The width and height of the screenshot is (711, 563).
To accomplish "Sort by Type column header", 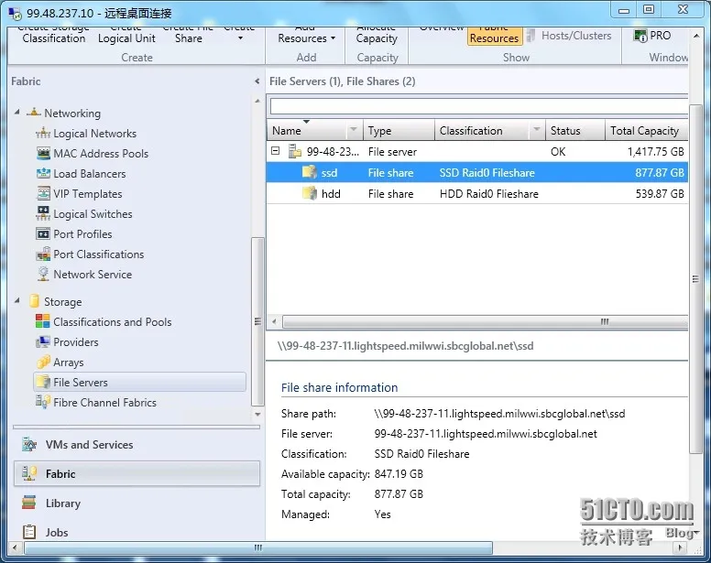I will pos(399,130).
